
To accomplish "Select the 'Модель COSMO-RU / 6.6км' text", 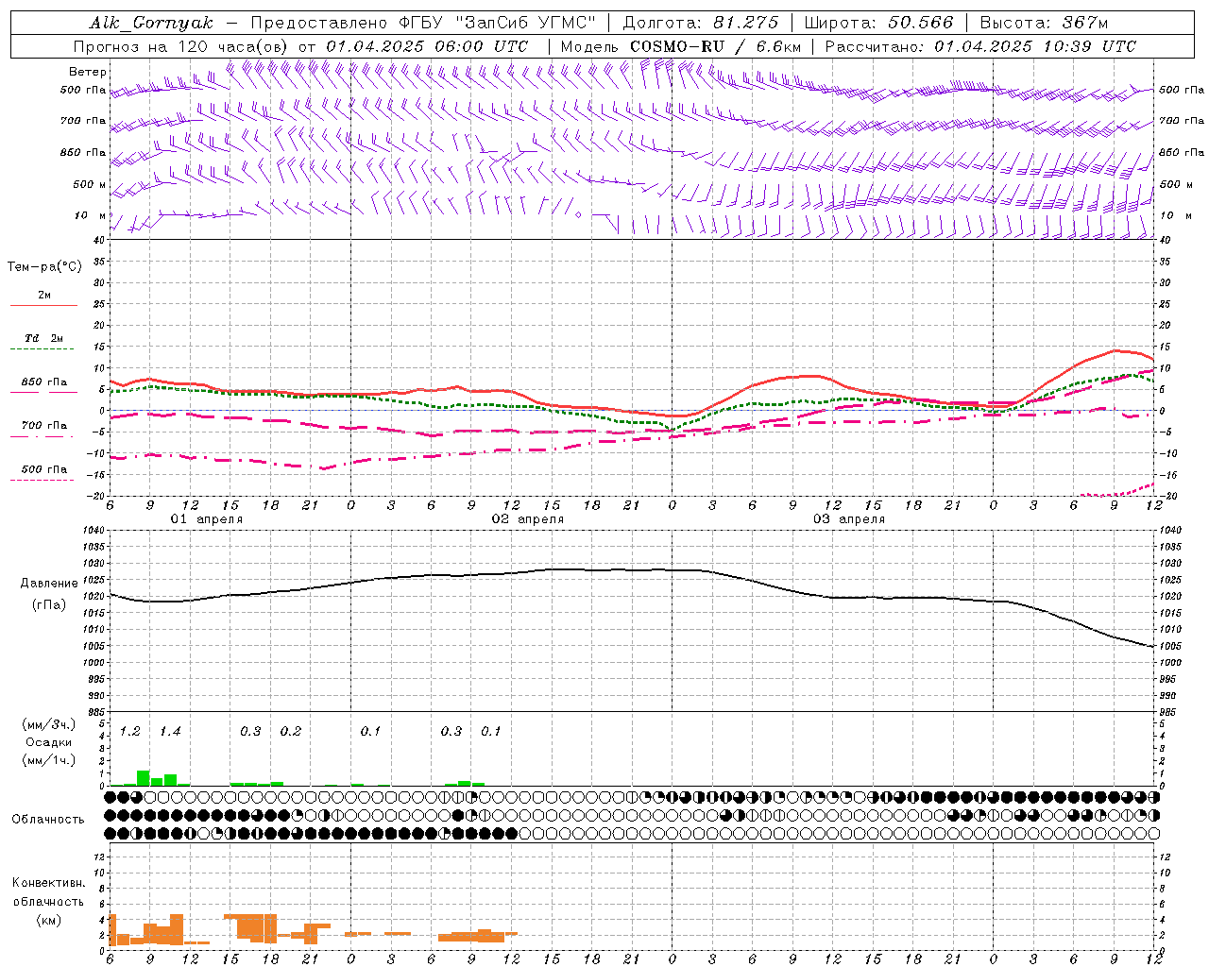I will pyautogui.click(x=680, y=46).
